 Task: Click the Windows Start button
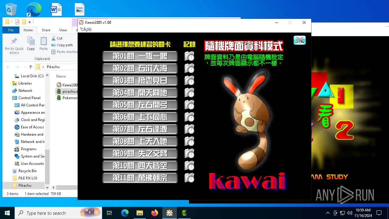[x=7, y=213]
